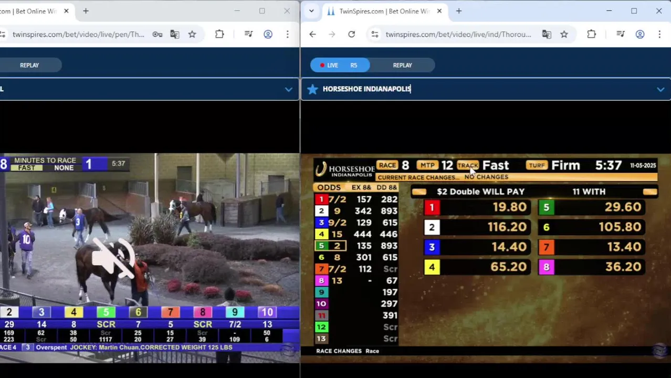Click translate icon in left window address bar

pyautogui.click(x=174, y=34)
